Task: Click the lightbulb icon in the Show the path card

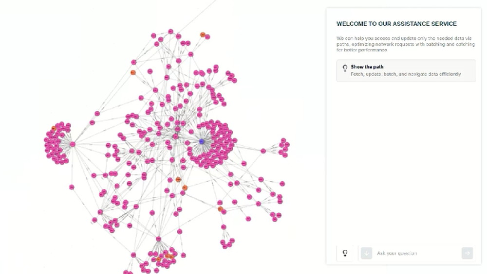Action: (345, 68)
